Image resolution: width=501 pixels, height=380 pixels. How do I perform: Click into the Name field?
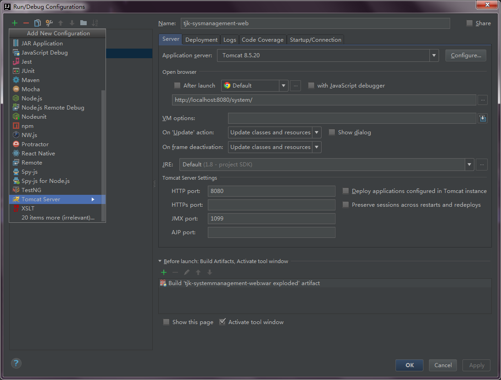(x=315, y=23)
